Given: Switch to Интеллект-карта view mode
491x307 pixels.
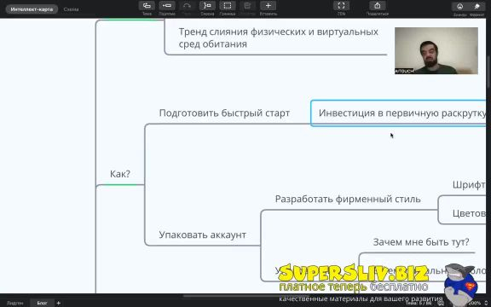Looking at the screenshot, I should pos(32,9).
